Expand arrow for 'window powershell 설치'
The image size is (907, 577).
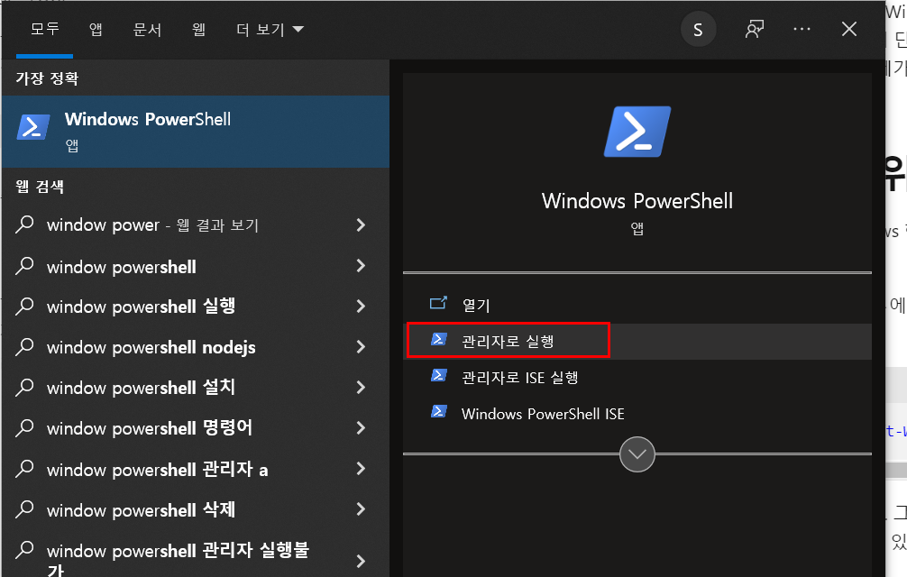pyautogui.click(x=361, y=388)
